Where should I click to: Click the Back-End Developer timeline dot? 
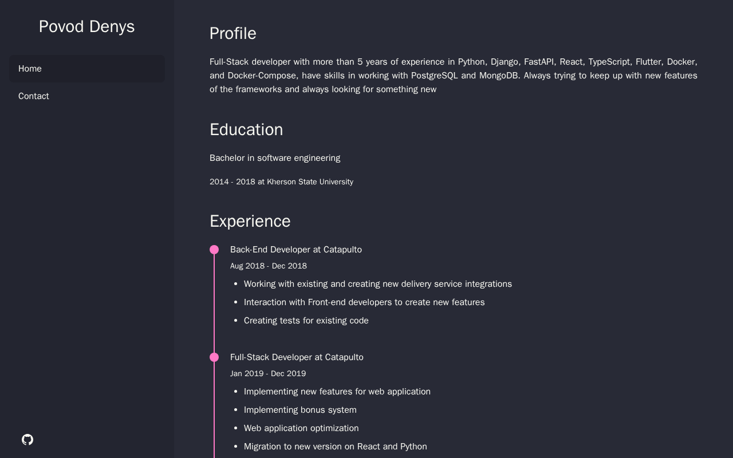[214, 250]
